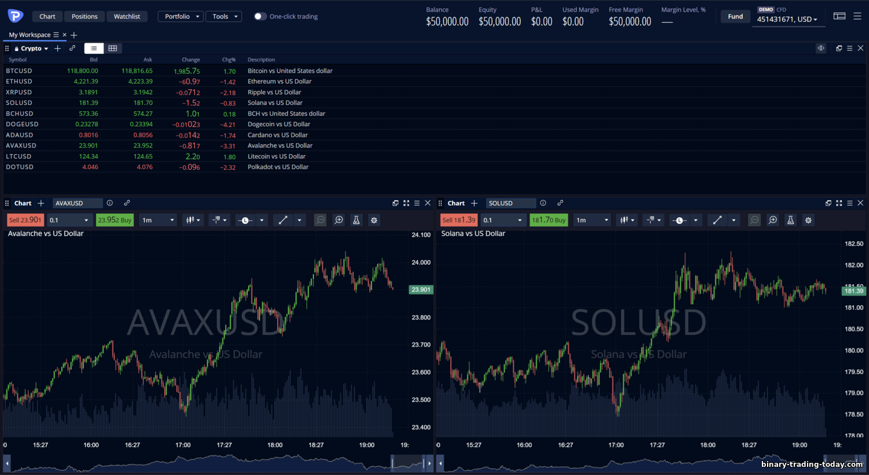Open indicators flask icon on AVAXUSD chart
869x475 pixels.
pyautogui.click(x=356, y=220)
